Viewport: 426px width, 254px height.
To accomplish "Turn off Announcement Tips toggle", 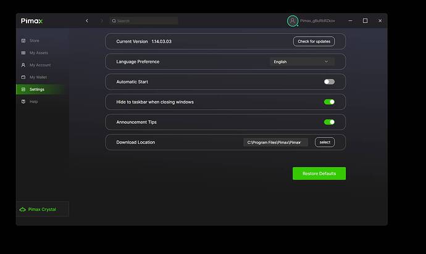I will (329, 122).
